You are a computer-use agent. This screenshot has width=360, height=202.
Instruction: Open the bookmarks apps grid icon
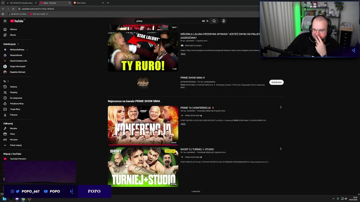[x=3, y=14]
